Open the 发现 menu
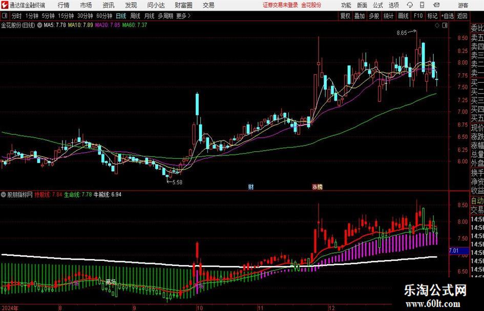This screenshot has width=484, height=311. [131, 5]
